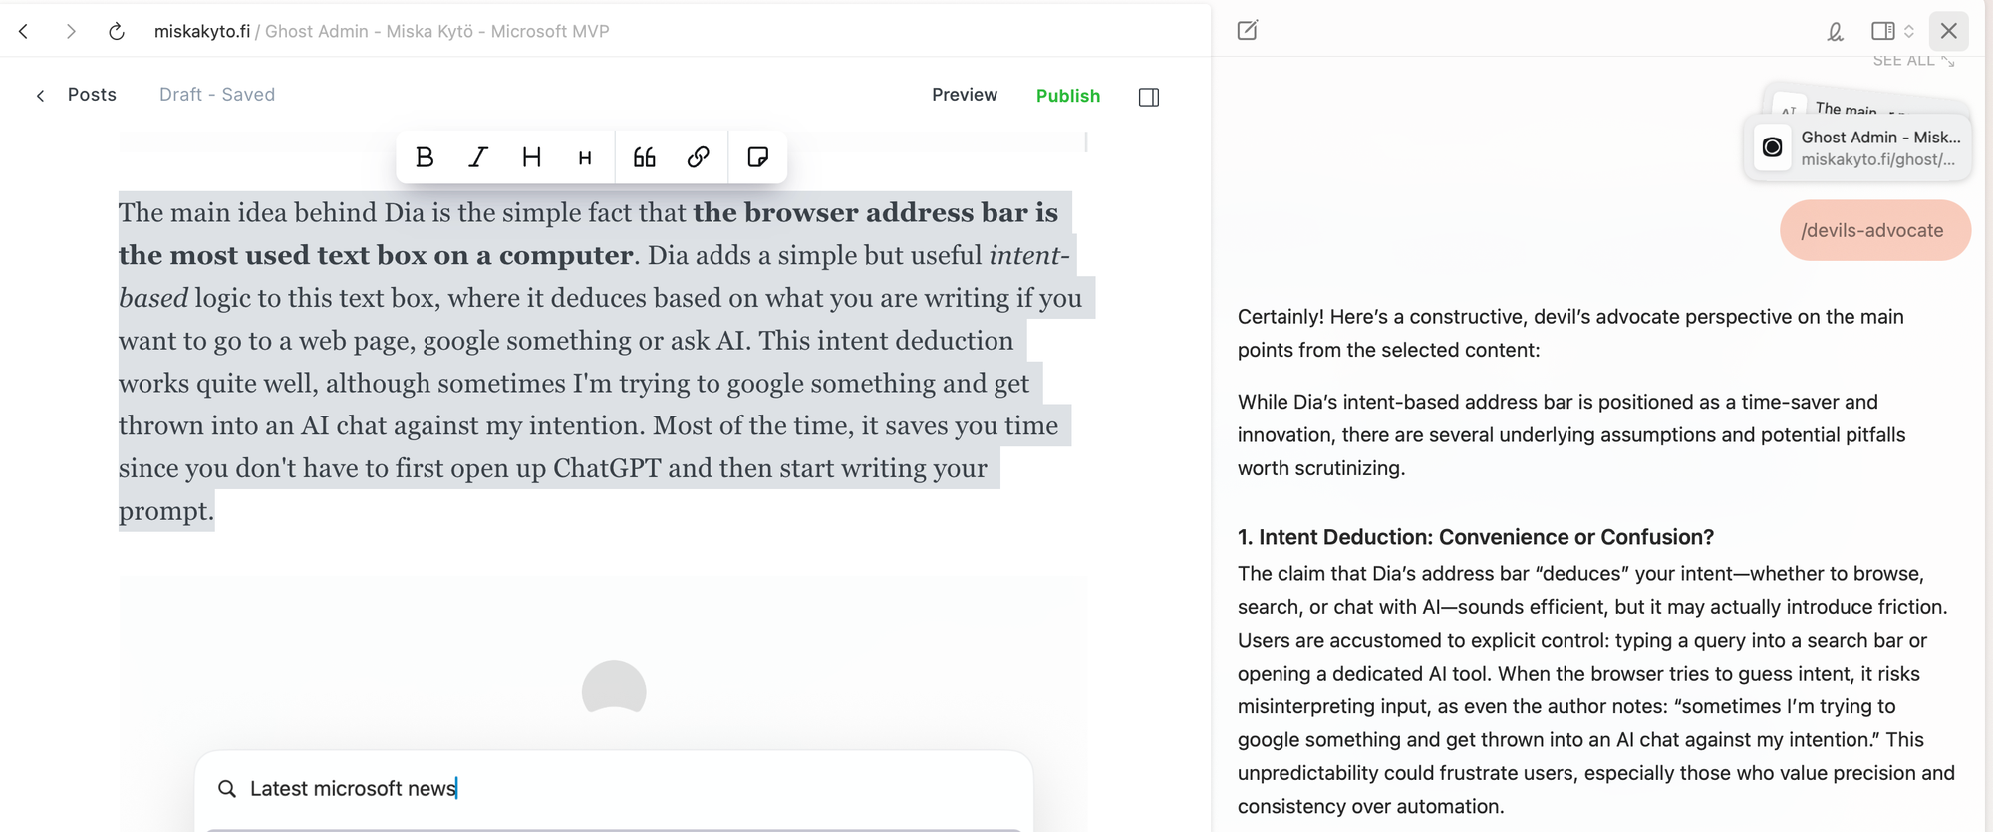This screenshot has height=832, width=1993.
Task: Create a snippet with the note icon
Action: coord(757,157)
